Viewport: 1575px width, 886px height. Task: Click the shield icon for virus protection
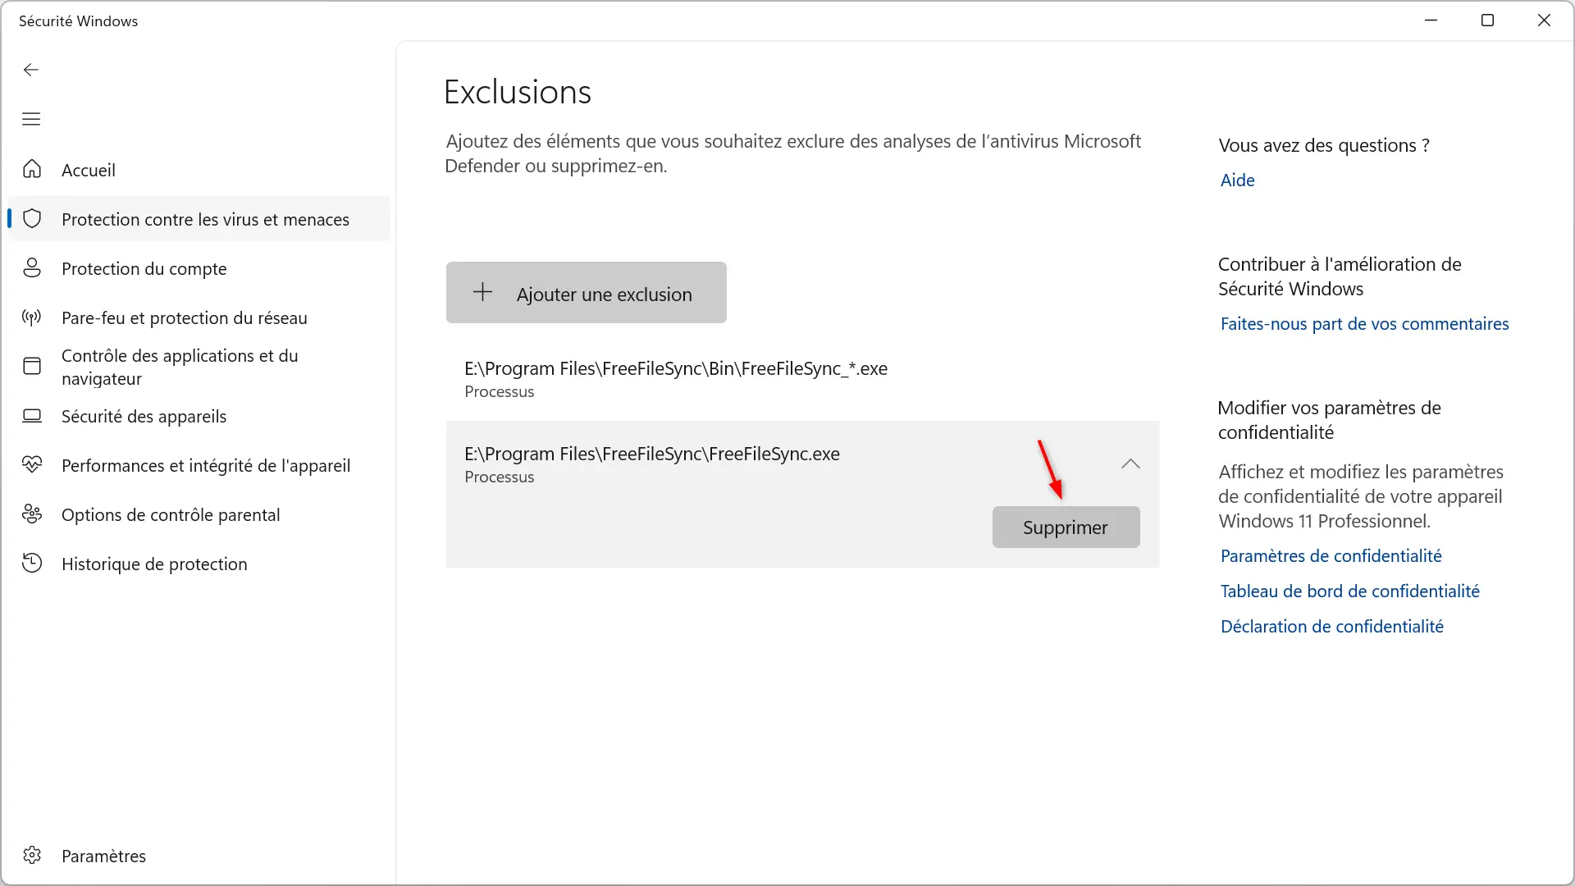pyautogui.click(x=32, y=218)
